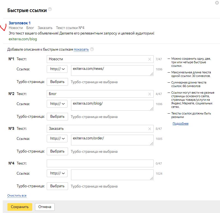Click the Отмена button

point(45,207)
